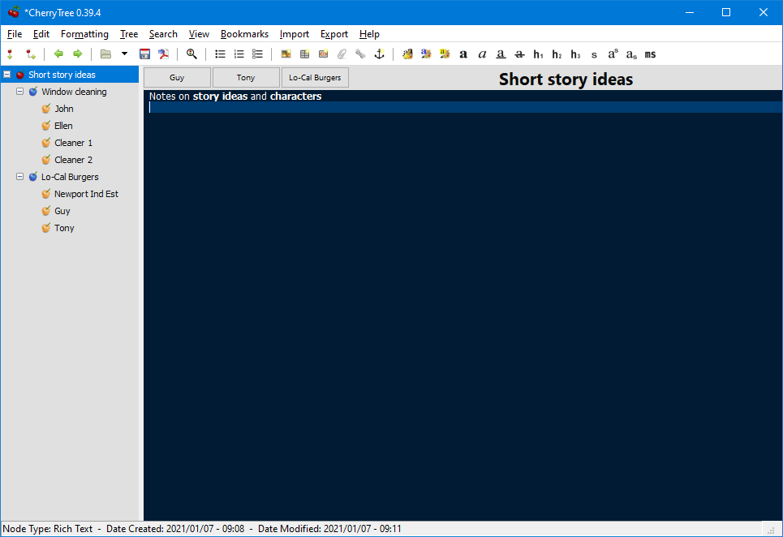Select the Cleaner 2 tree node
This screenshot has height=537, width=783.
click(73, 160)
